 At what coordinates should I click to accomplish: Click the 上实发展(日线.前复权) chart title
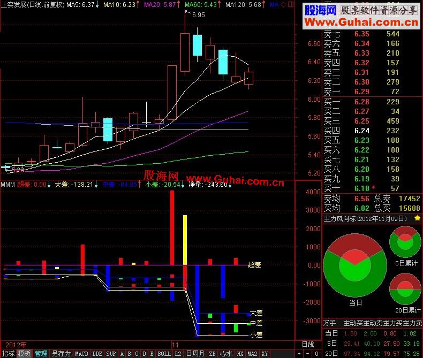pos(33,5)
